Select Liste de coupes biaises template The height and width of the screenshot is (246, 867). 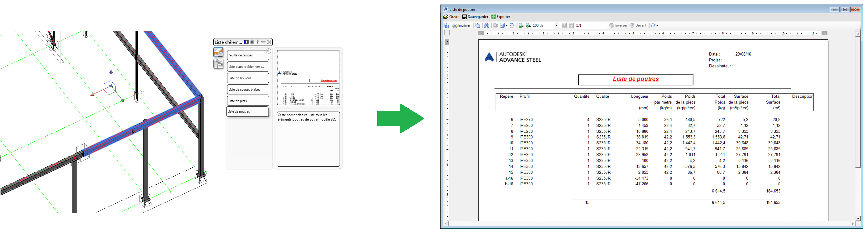tap(248, 89)
